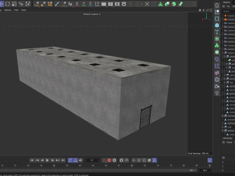Go to start of animation

click(32, 160)
